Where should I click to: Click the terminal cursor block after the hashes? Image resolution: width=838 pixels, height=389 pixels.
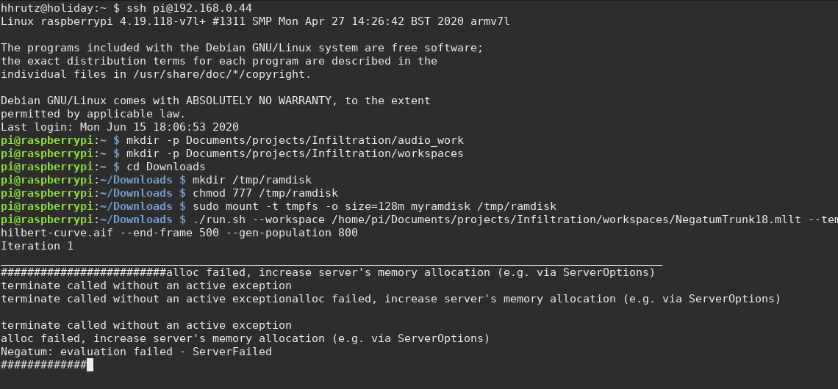tap(90, 365)
